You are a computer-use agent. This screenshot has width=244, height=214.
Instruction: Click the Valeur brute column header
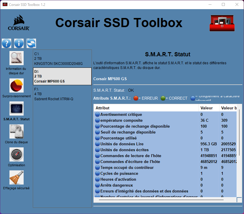[x=228, y=108]
